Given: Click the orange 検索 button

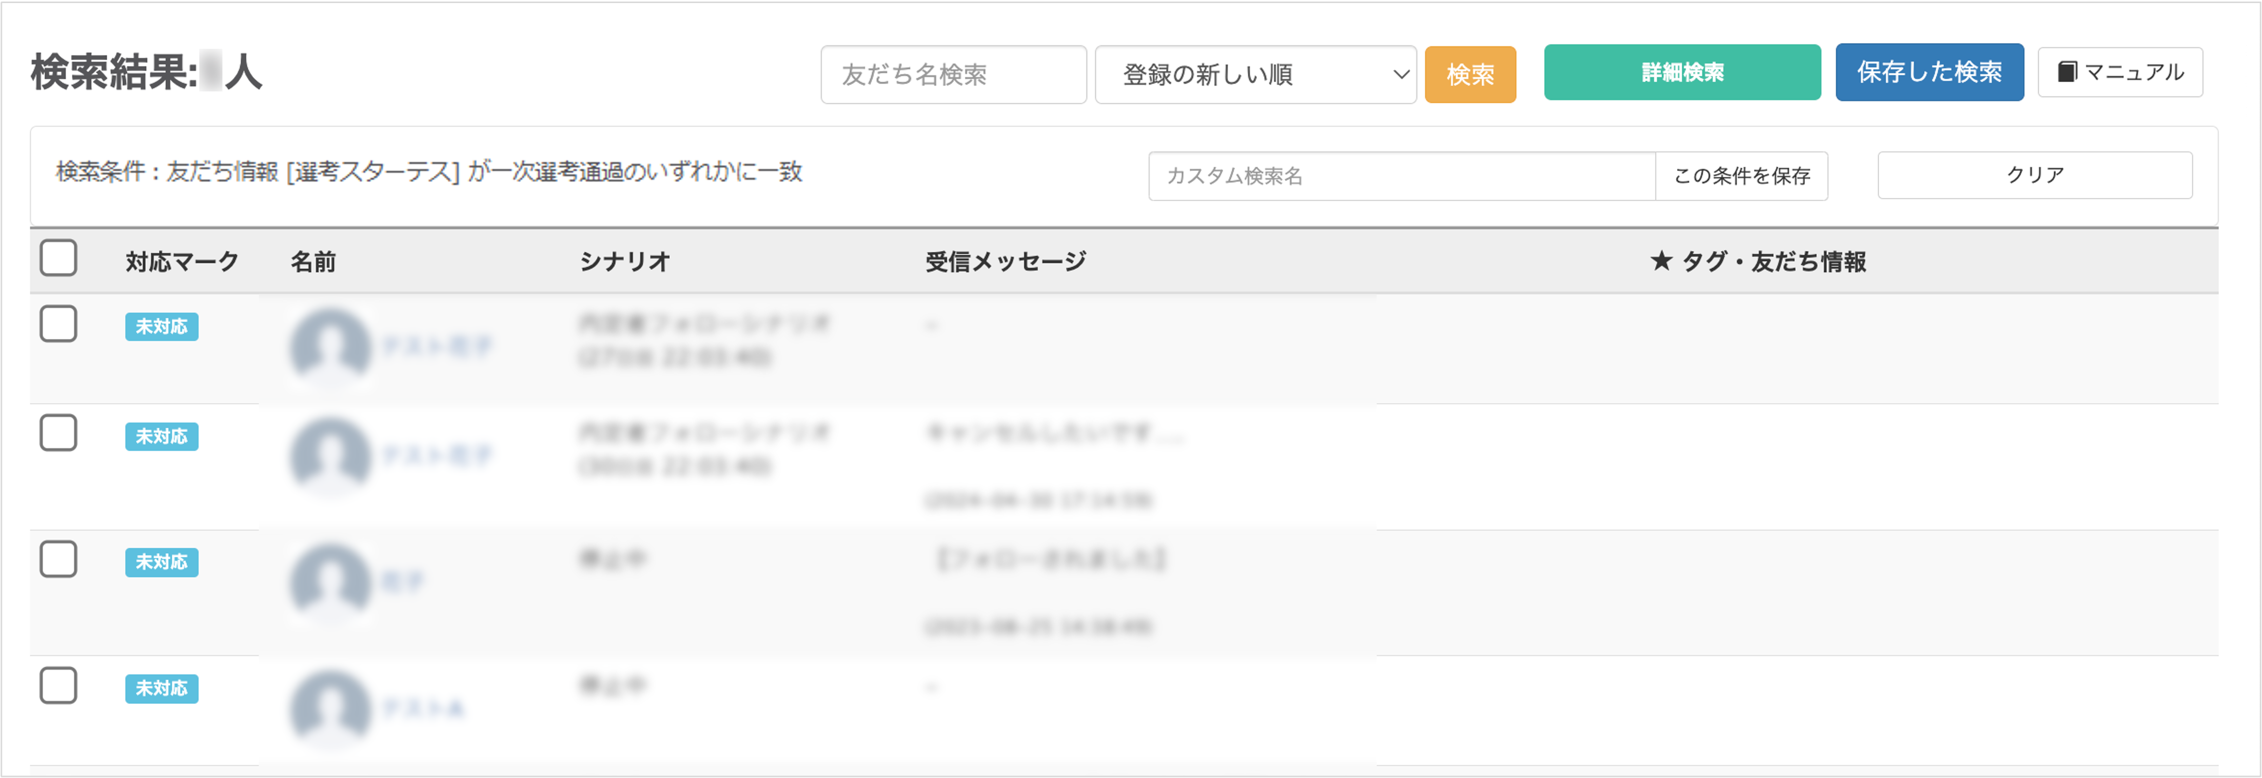Looking at the screenshot, I should click(1470, 75).
